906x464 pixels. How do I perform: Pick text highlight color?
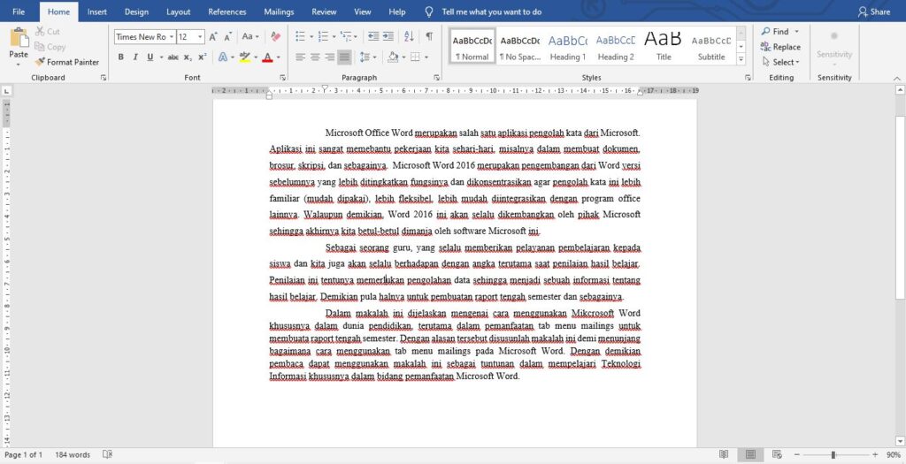click(x=244, y=57)
